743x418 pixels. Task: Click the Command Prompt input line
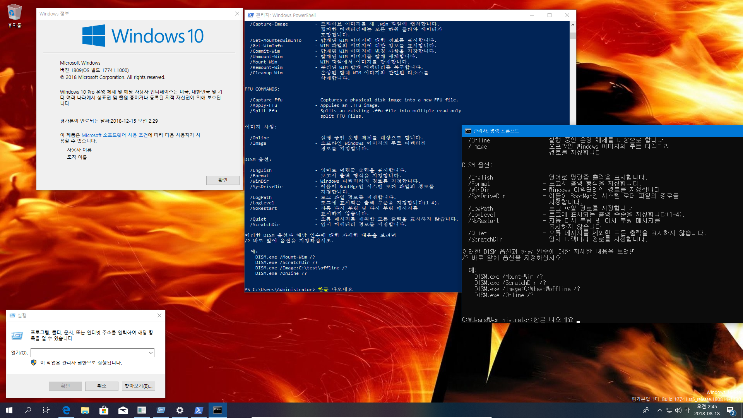[521, 320]
